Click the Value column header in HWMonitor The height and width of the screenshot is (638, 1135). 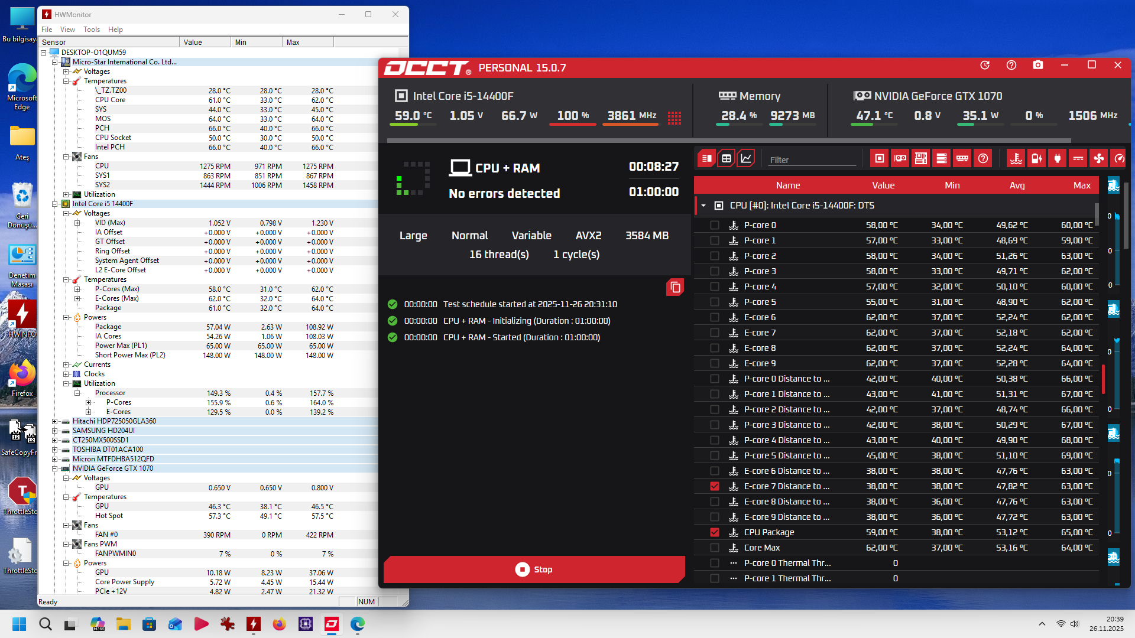(x=205, y=42)
